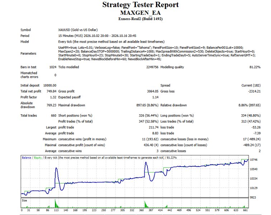Select the Relative drawdown 8.86% (897.65) value
Screen dimensions: 271x215
pyautogui.click(x=249, y=105)
